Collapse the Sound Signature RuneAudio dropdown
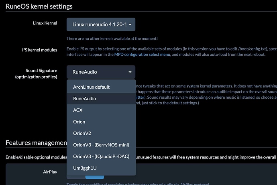 tap(101, 72)
